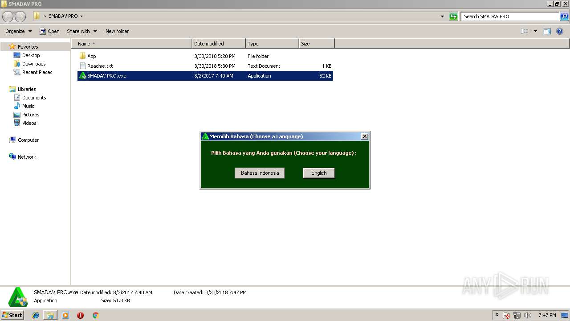The width and height of the screenshot is (570, 321).
Task: Sort files by Date modified column
Action: coord(219,44)
